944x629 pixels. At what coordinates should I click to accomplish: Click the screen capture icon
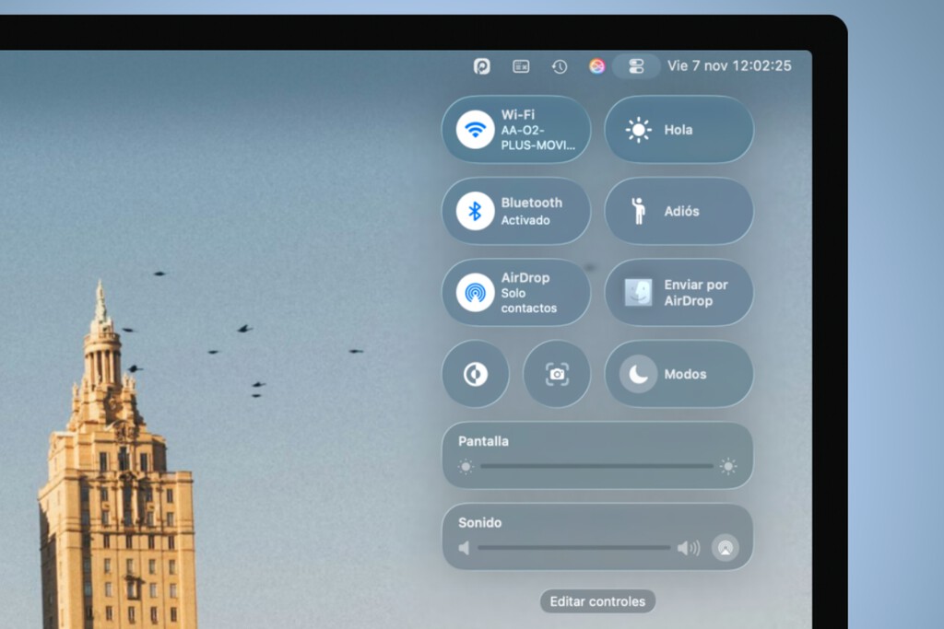[x=557, y=374]
